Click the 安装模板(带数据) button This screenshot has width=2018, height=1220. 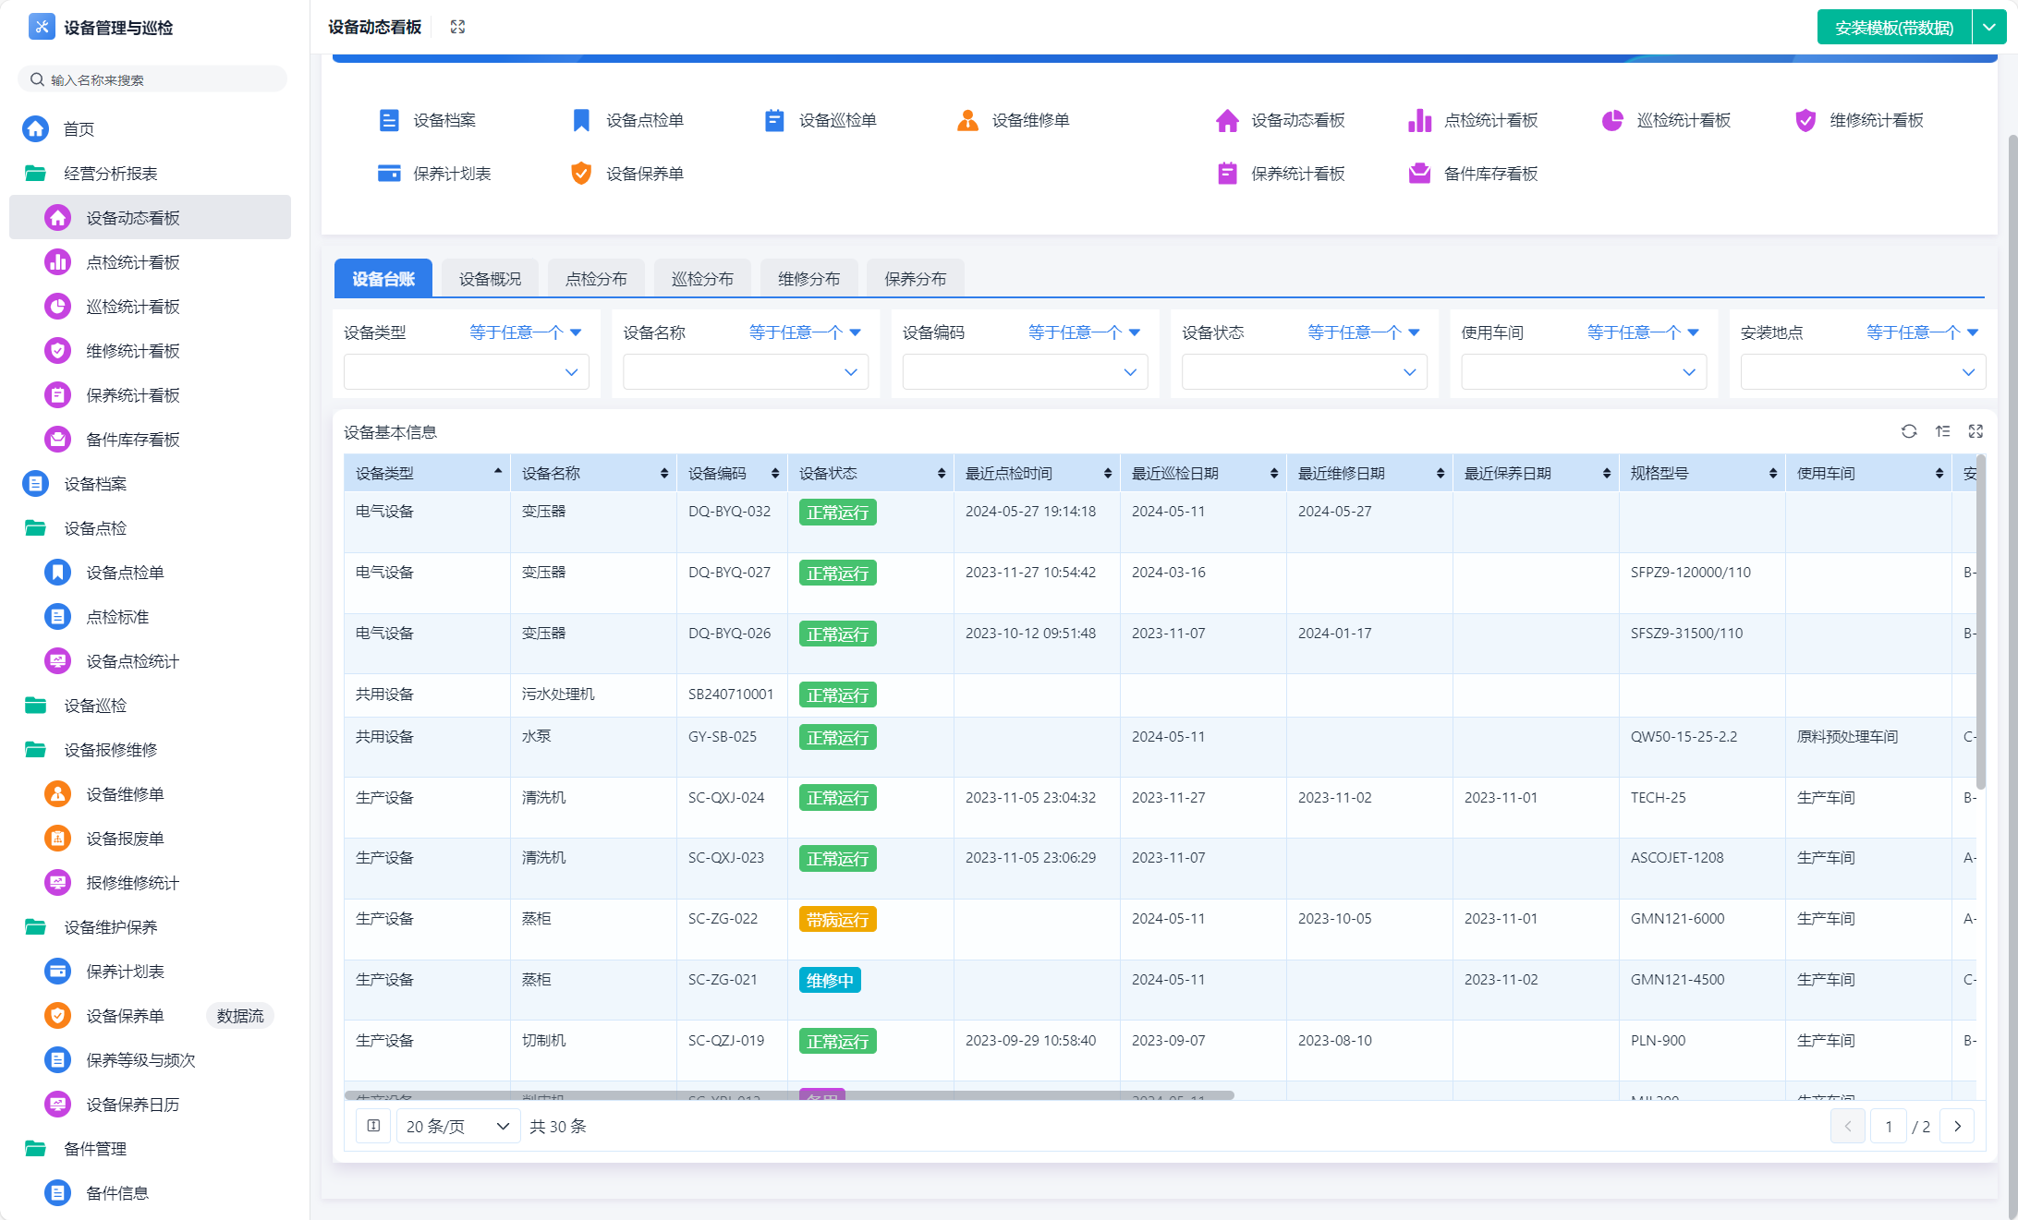coord(1893,27)
